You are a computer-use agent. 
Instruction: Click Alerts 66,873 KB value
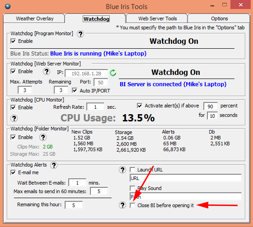point(174,149)
